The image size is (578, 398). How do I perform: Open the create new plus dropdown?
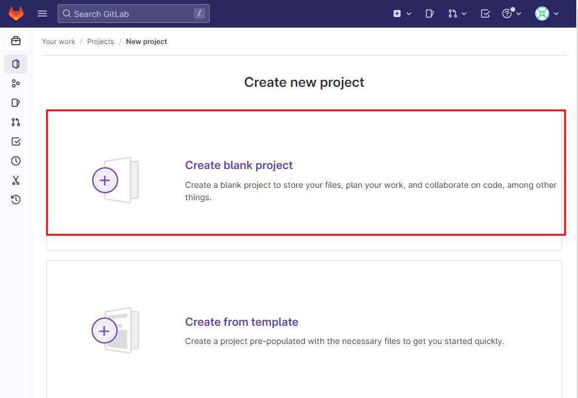coord(402,14)
